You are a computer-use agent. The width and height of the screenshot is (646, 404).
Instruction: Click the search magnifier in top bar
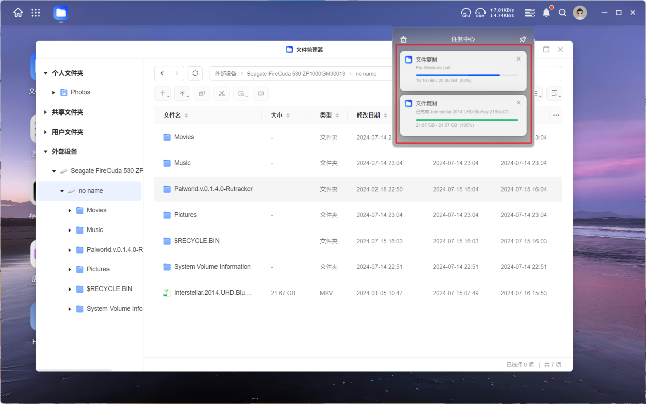(562, 13)
